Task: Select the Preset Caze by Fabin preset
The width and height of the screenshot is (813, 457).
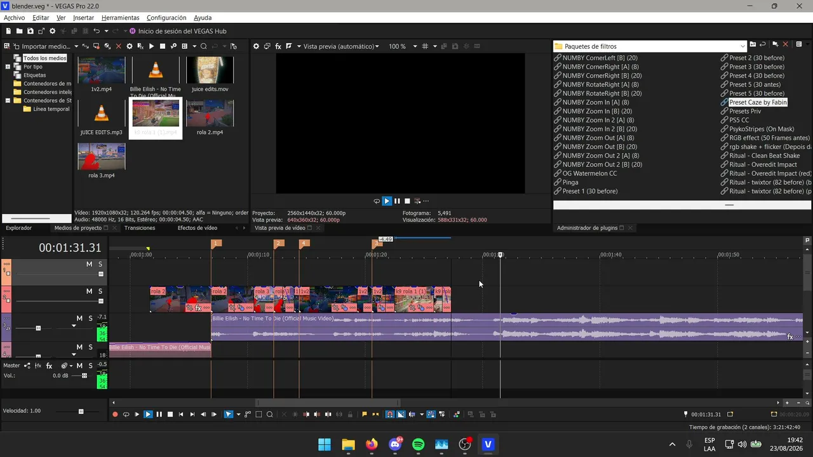Action: coord(758,102)
